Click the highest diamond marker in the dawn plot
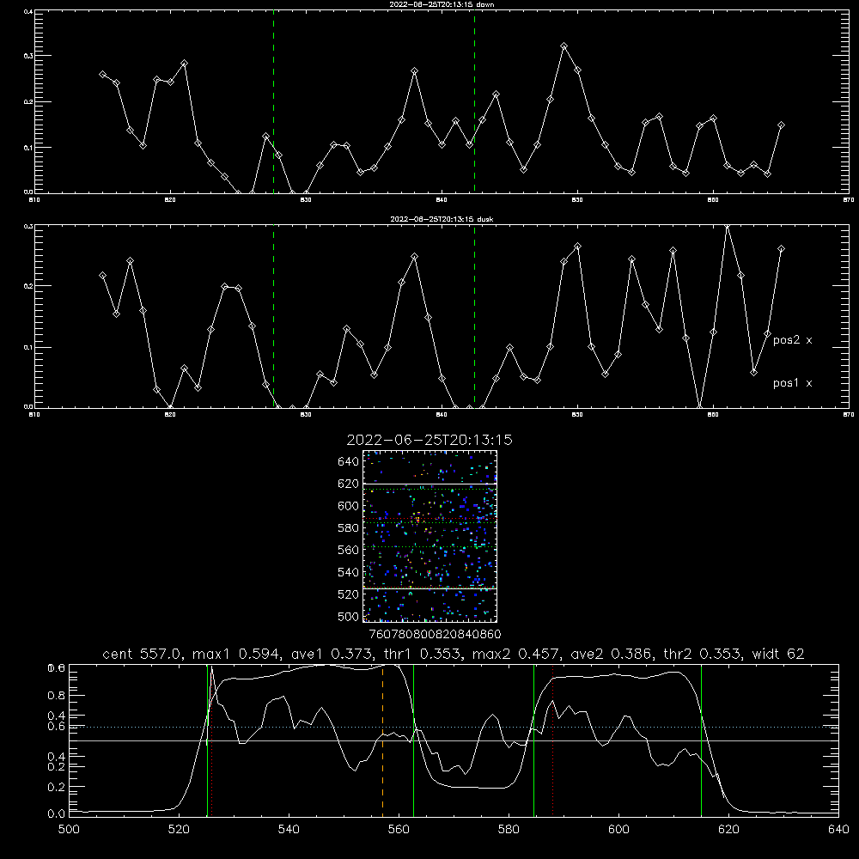The height and width of the screenshot is (859, 859). 564,46
